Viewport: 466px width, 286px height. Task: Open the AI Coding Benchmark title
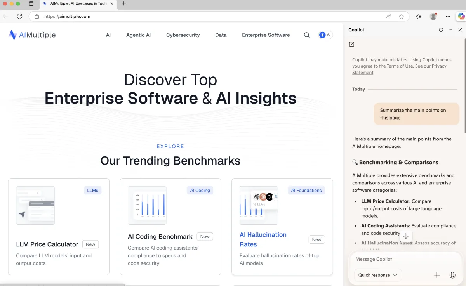(x=160, y=236)
